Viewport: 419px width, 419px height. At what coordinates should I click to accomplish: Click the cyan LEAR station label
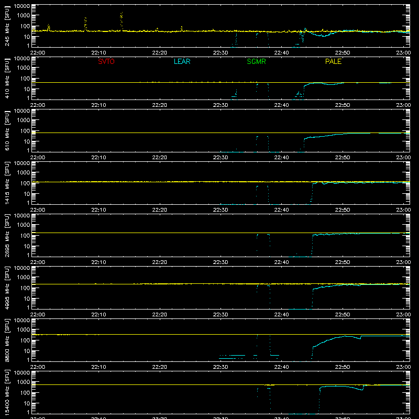coord(182,61)
